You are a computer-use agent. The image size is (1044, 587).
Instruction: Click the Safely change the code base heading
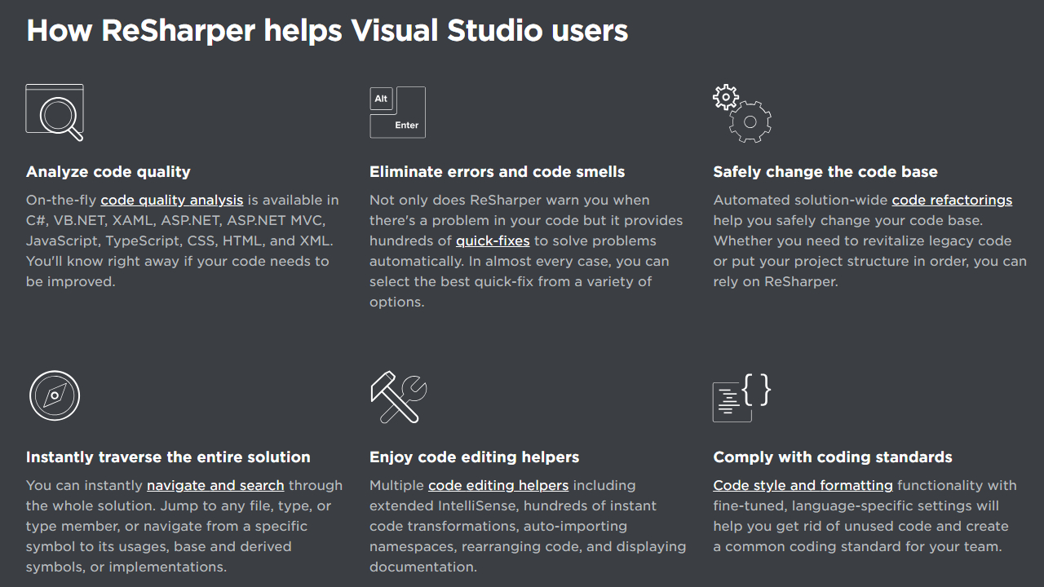[825, 172]
